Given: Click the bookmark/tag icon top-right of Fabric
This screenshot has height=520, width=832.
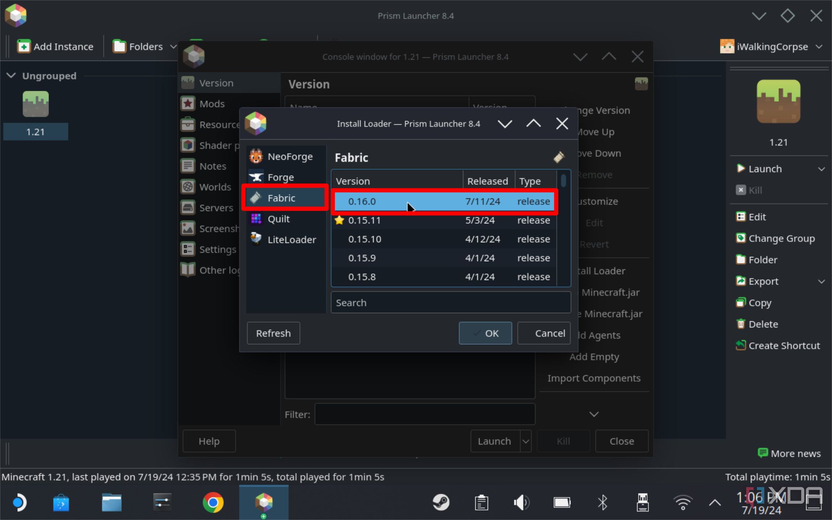Looking at the screenshot, I should tap(557, 157).
